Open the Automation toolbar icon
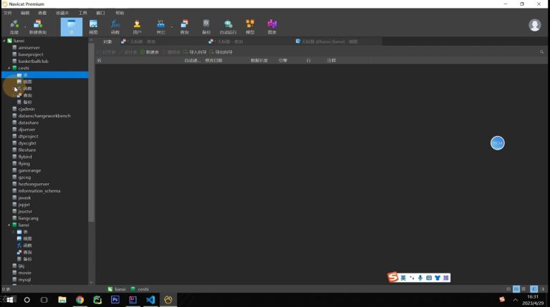The height and width of the screenshot is (307, 550). (x=228, y=27)
